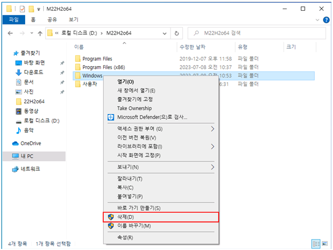
Task: Choose 이름 바꾸기(M) in context menu
Action: click(161, 226)
